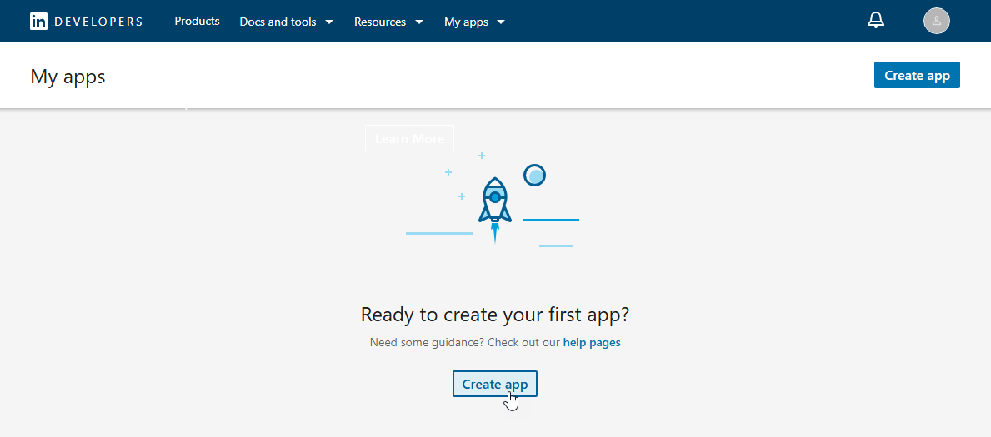Click the My apps page heading

[x=68, y=77]
